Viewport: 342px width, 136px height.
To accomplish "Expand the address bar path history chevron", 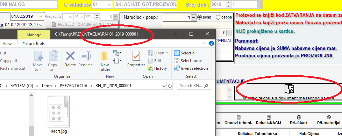I will 164,86.
